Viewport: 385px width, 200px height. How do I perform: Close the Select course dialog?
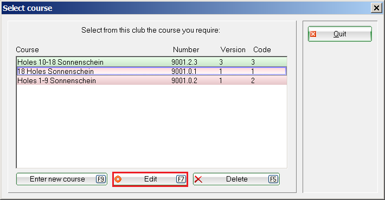pyautogui.click(x=376, y=8)
